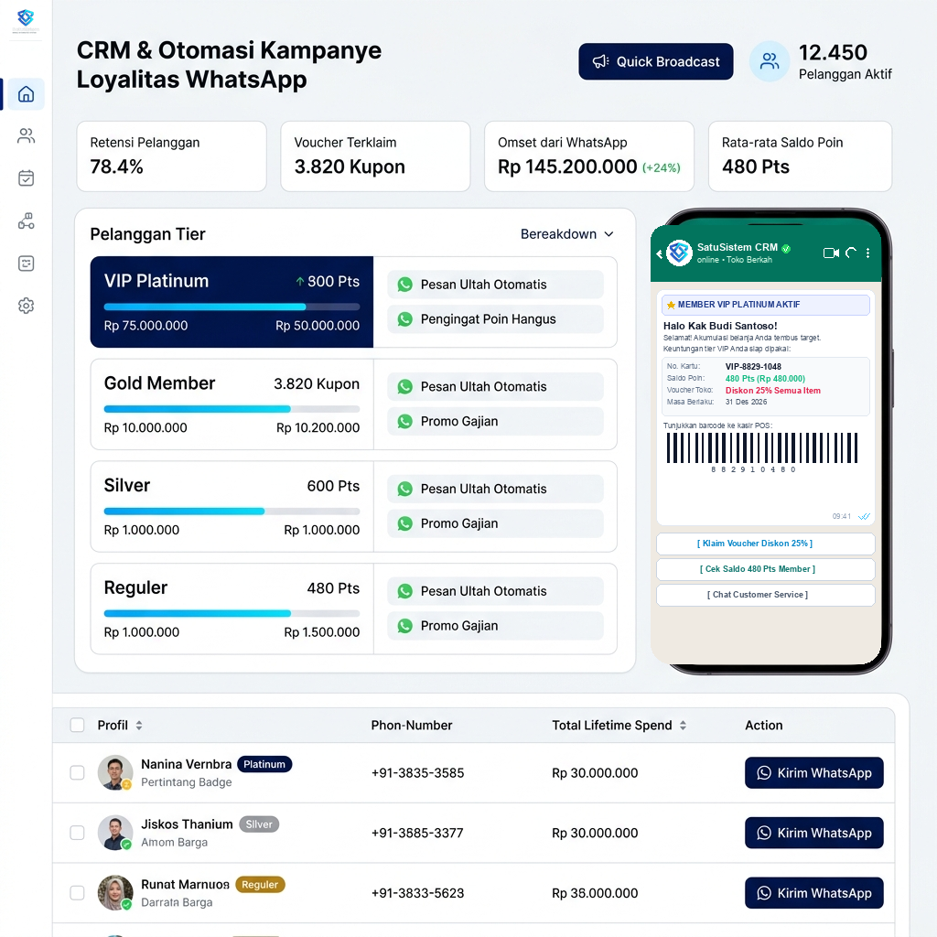This screenshot has width=937, height=937.
Task: Click phone number +91-3835-3585
Action: [x=417, y=772]
